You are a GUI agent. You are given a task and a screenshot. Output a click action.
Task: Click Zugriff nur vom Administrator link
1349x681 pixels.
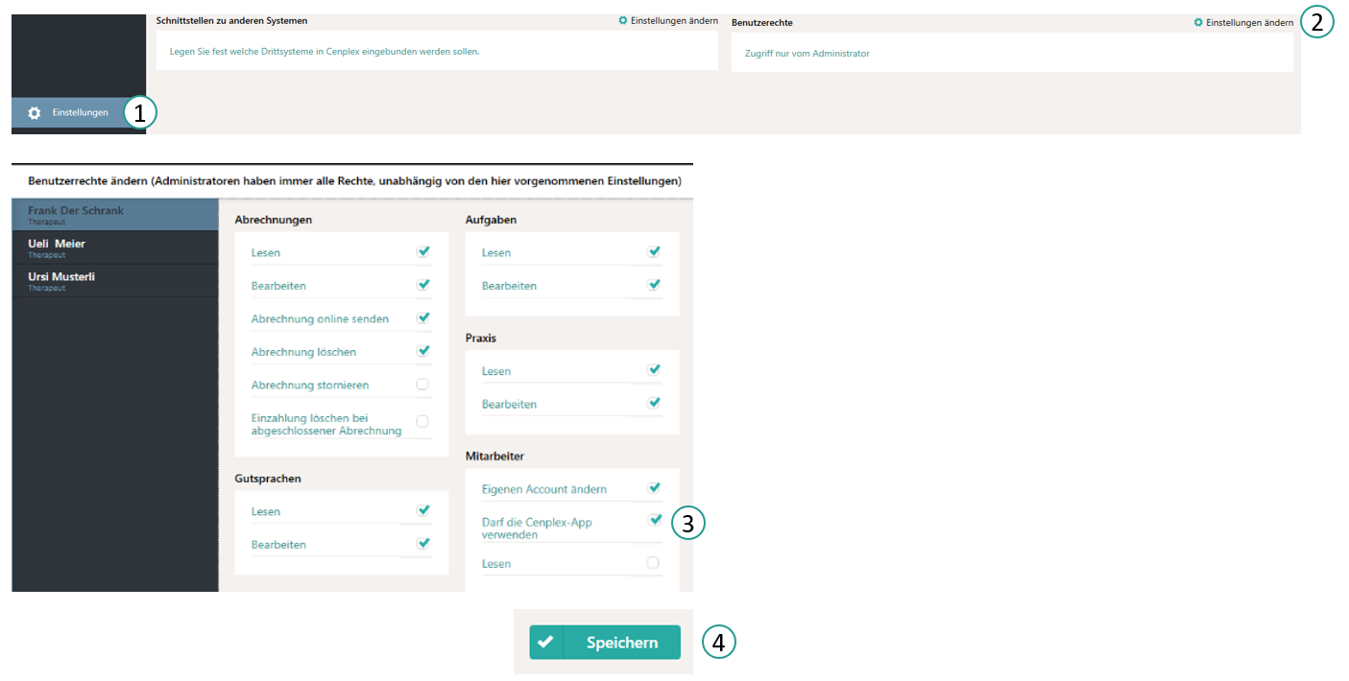[807, 54]
